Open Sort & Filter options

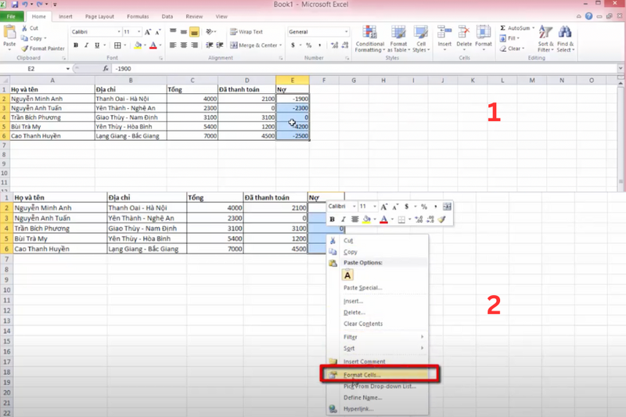pyautogui.click(x=545, y=38)
